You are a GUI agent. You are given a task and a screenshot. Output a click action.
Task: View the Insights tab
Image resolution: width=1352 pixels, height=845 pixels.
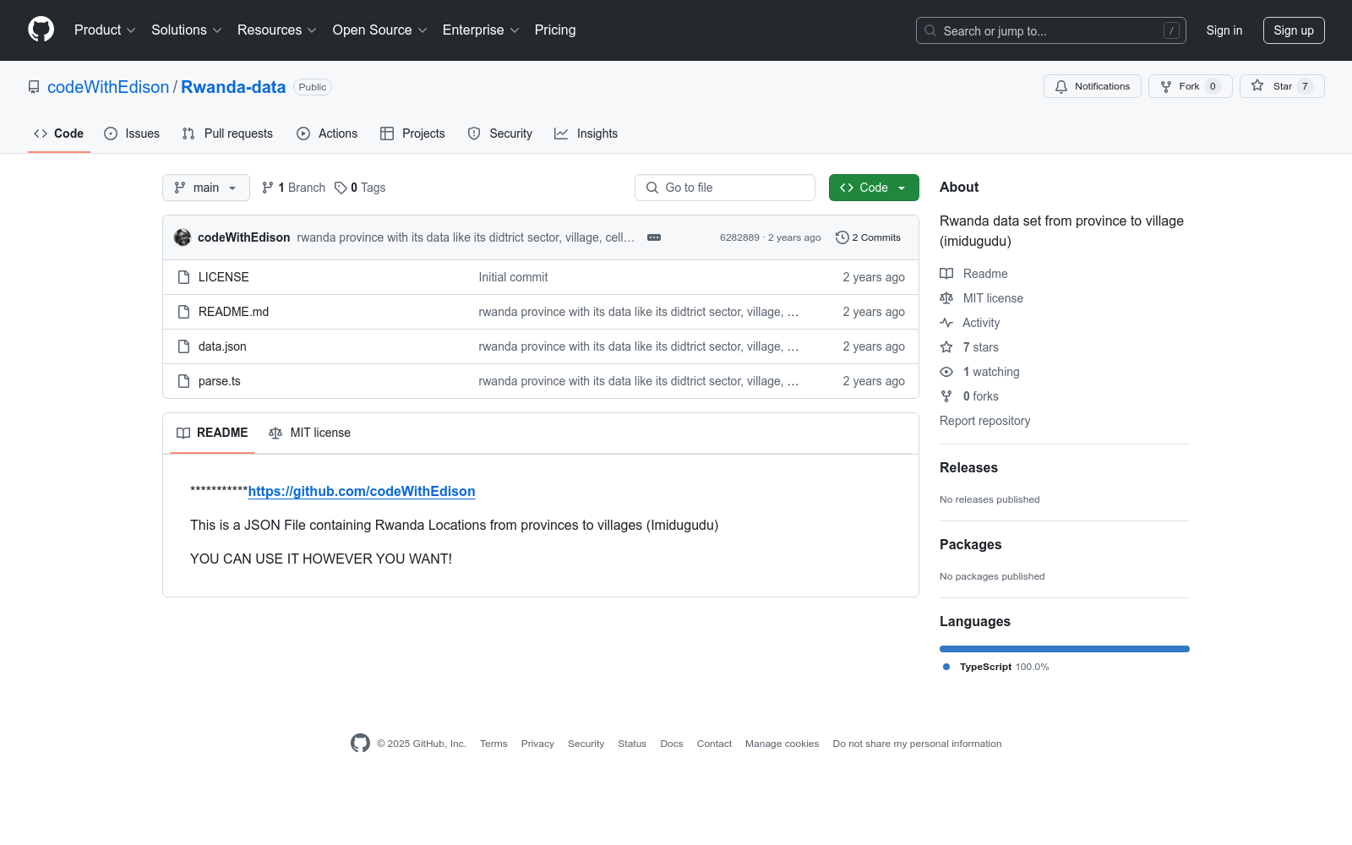coord(586,134)
